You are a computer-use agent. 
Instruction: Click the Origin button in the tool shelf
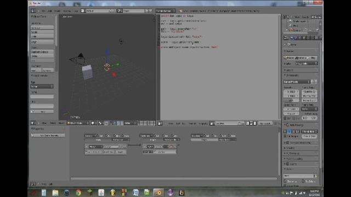(42, 42)
